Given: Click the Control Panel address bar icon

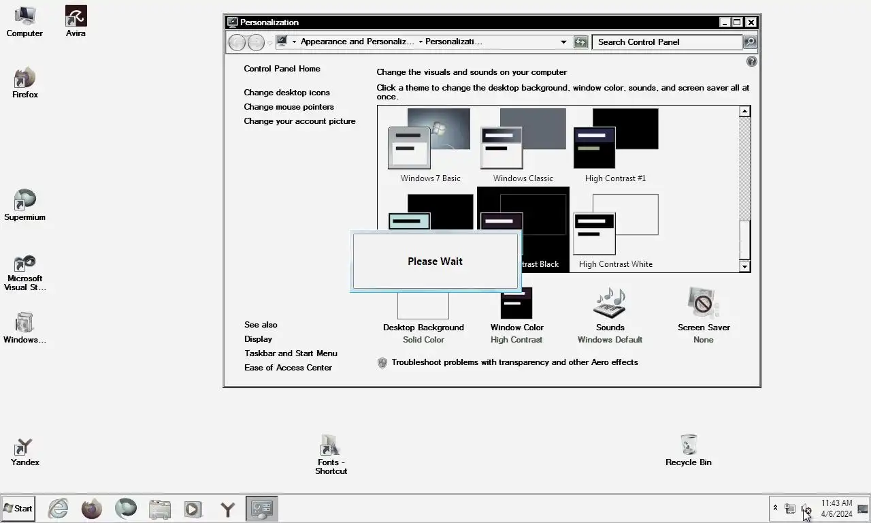Looking at the screenshot, I should 282,42.
